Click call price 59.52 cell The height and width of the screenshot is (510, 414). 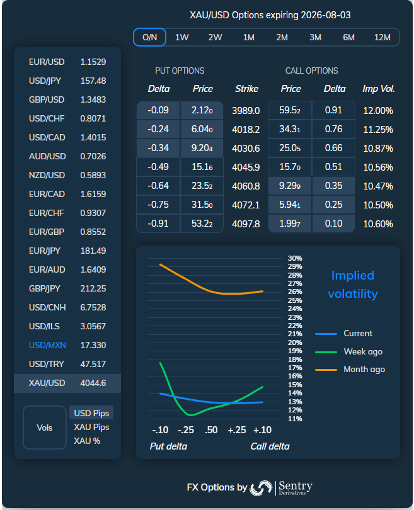pyautogui.click(x=290, y=110)
